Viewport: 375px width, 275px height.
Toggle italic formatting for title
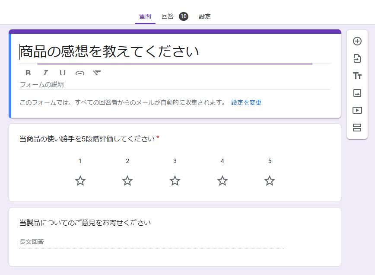[x=45, y=73]
